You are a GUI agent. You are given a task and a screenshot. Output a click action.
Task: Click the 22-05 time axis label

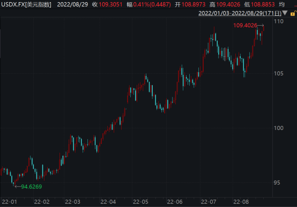point(140,202)
